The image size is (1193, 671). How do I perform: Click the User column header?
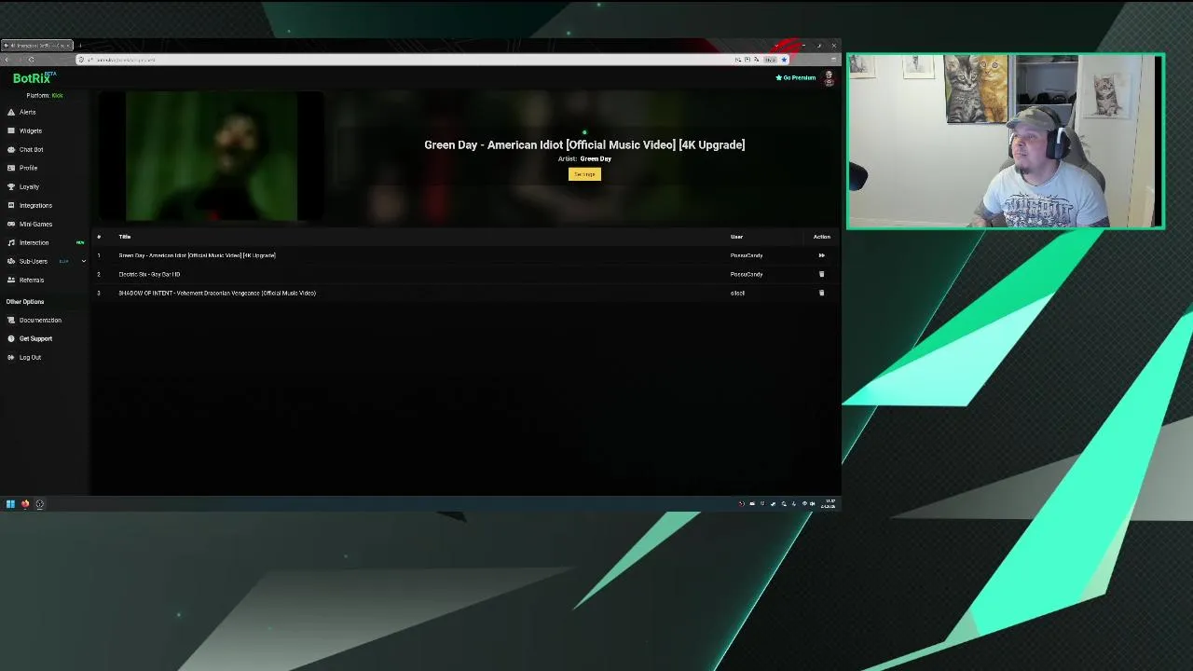click(x=736, y=237)
